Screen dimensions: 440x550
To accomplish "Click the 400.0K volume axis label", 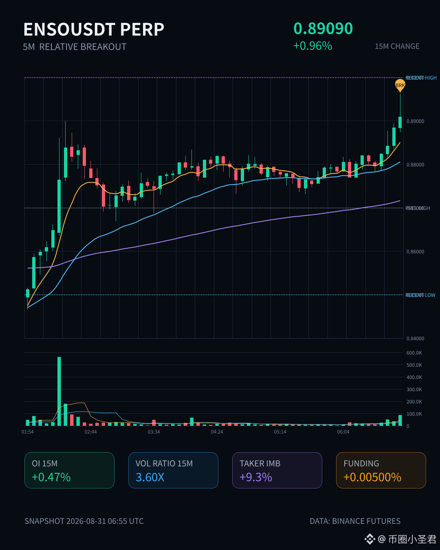I will tap(414, 377).
